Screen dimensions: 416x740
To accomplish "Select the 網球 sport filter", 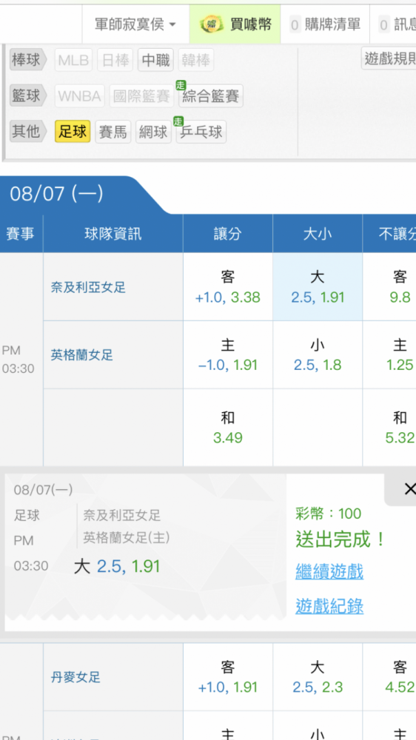I will pyautogui.click(x=153, y=132).
